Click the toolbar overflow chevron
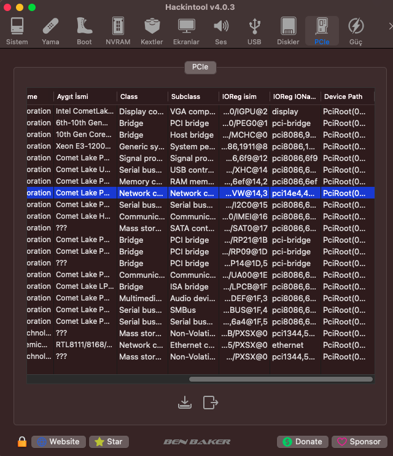The height and width of the screenshot is (456, 393). (389, 26)
